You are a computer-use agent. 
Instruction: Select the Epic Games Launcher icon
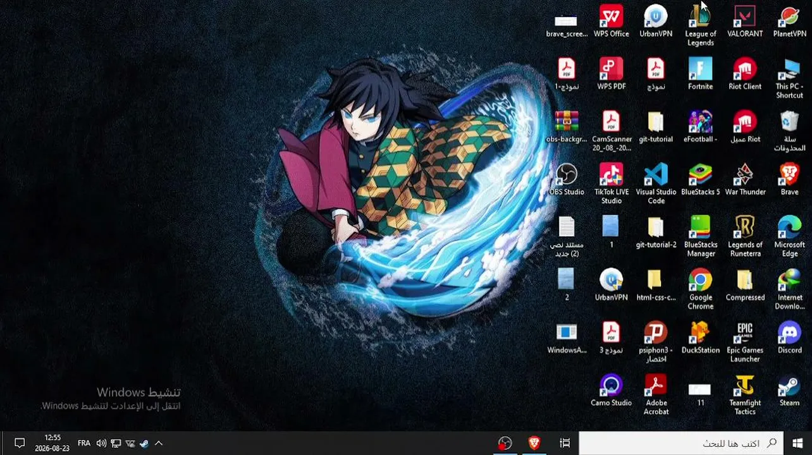745,342
